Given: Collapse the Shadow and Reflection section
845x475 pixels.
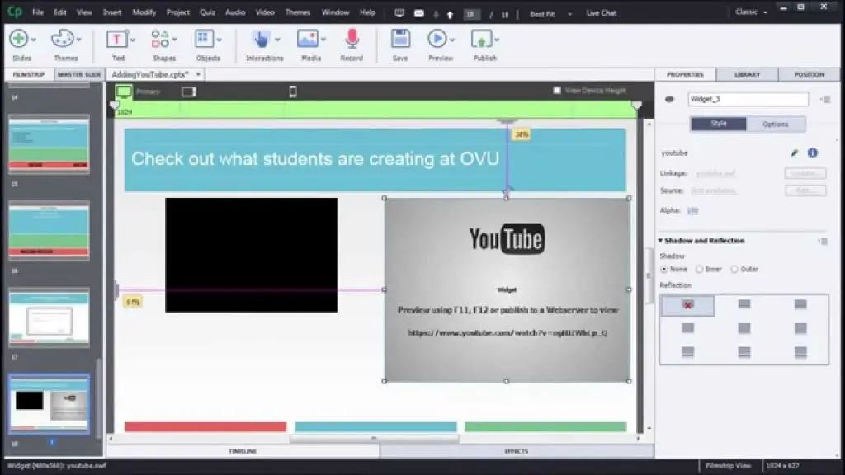Looking at the screenshot, I should coord(661,241).
